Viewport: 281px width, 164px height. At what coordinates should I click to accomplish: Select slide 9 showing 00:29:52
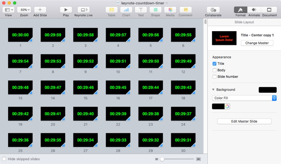(x=85, y=61)
